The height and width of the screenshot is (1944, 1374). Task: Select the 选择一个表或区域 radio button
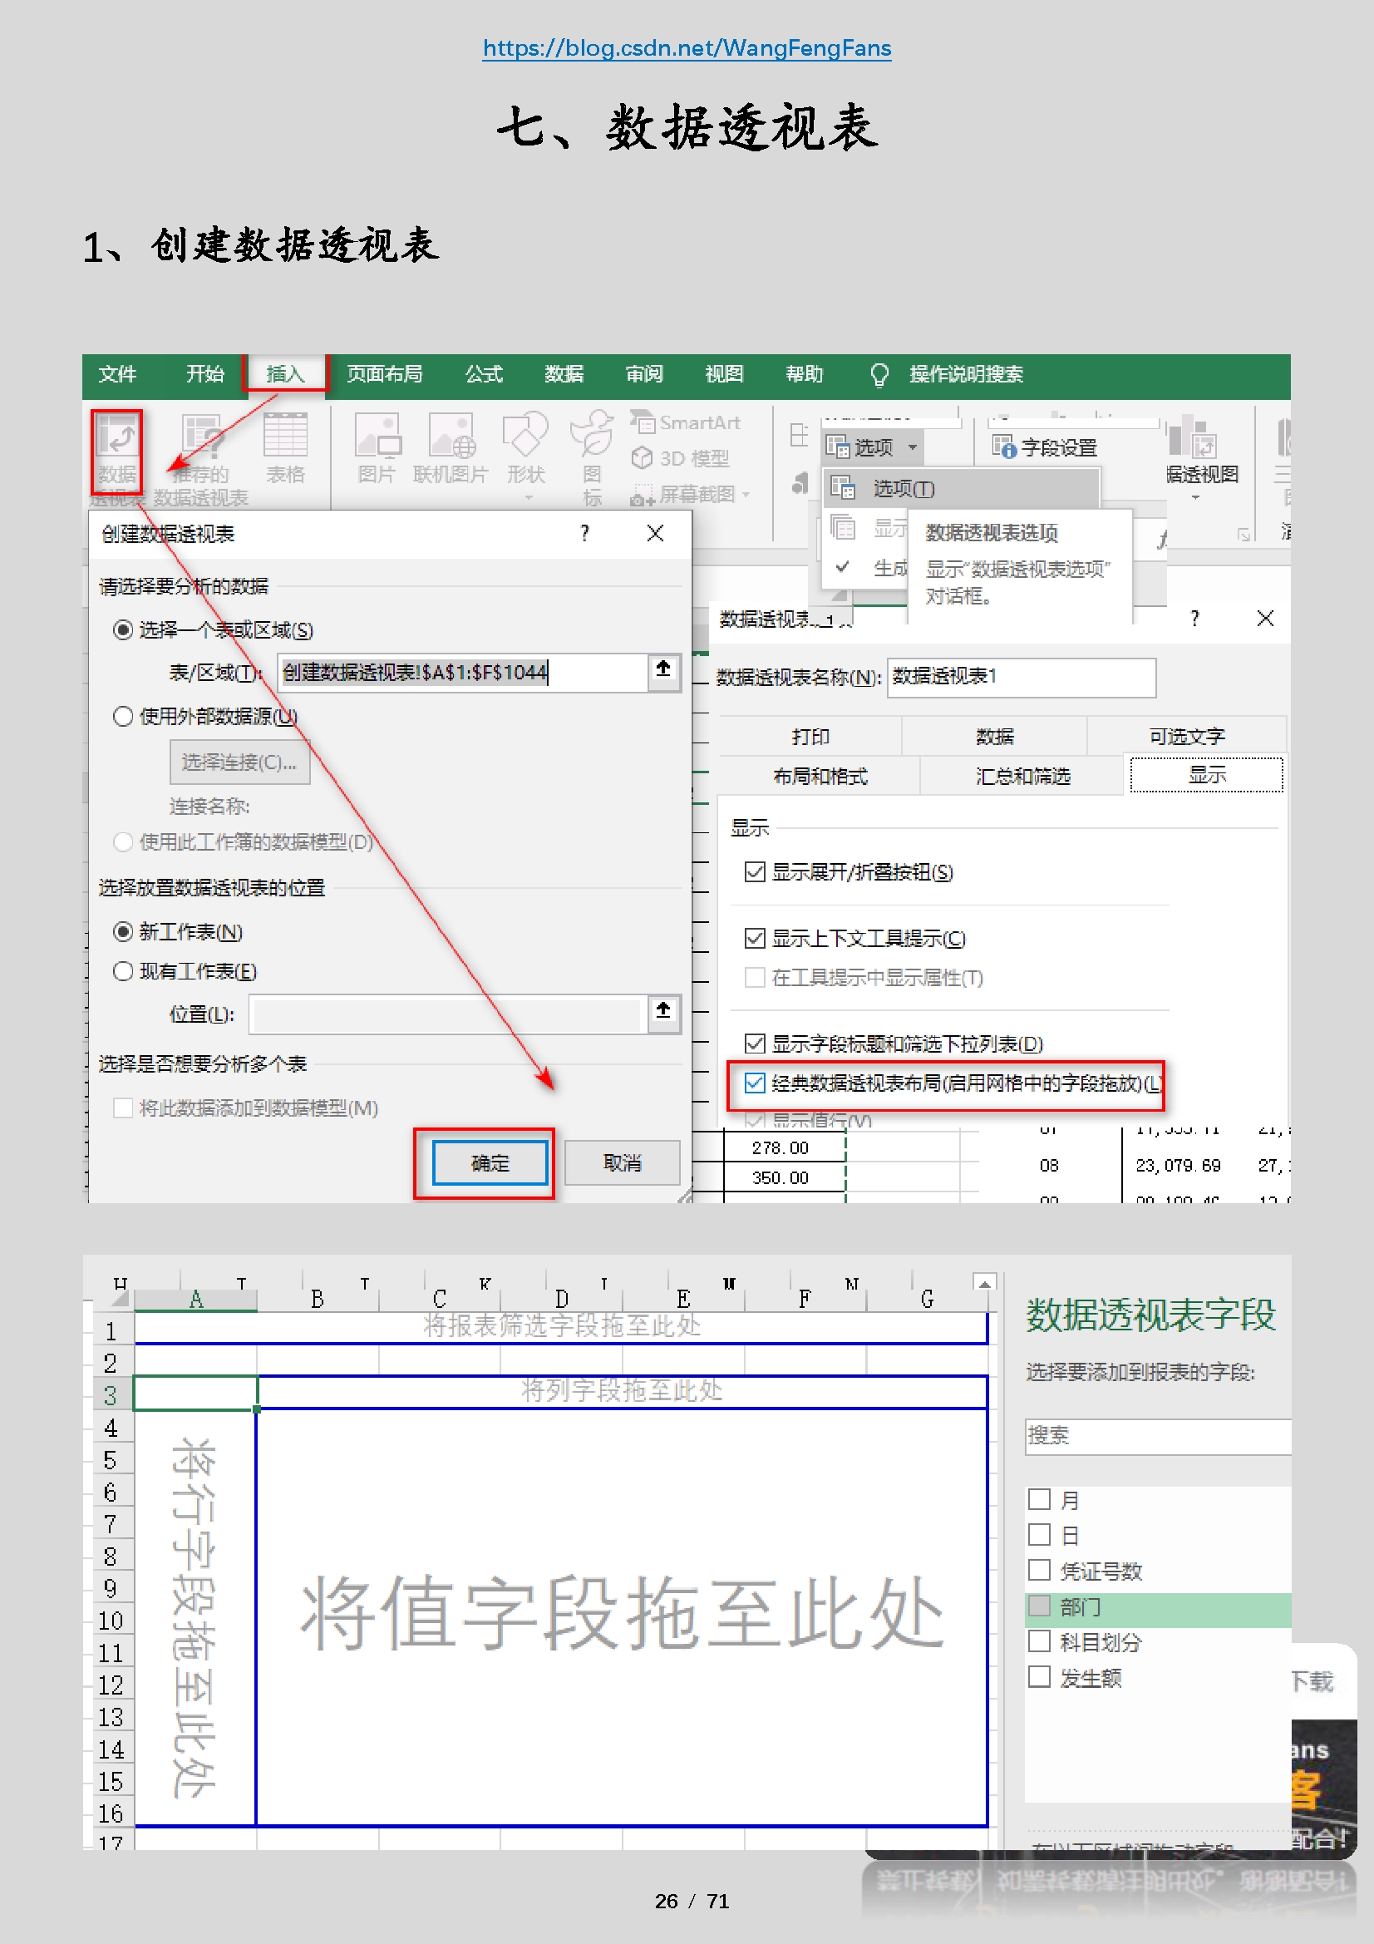[123, 630]
